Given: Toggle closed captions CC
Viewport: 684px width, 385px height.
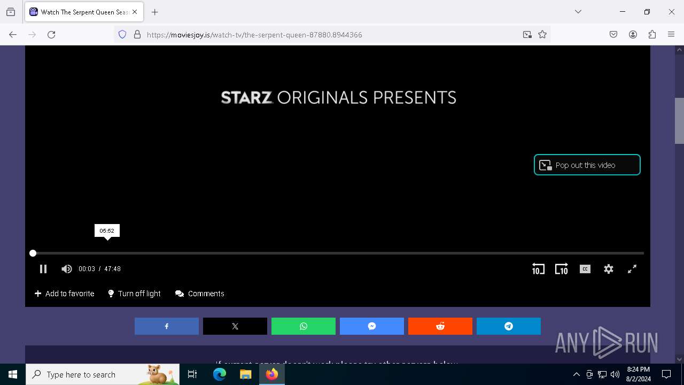Looking at the screenshot, I should [585, 269].
